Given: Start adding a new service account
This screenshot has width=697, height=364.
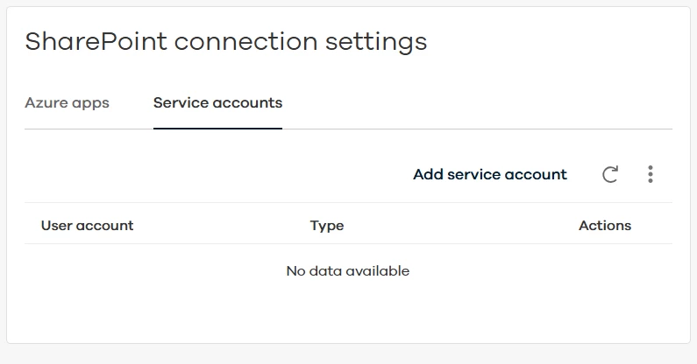Looking at the screenshot, I should (490, 175).
